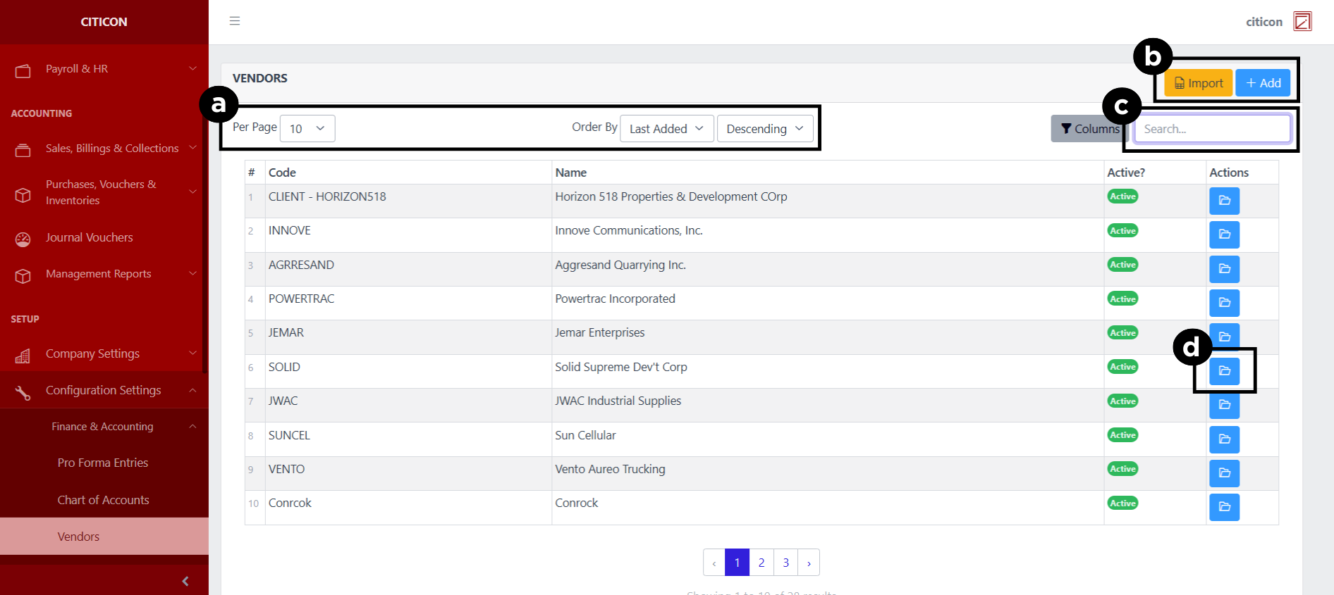Image resolution: width=1334 pixels, height=595 pixels.
Task: Click the citicon profile icon
Action: pyautogui.click(x=1302, y=22)
